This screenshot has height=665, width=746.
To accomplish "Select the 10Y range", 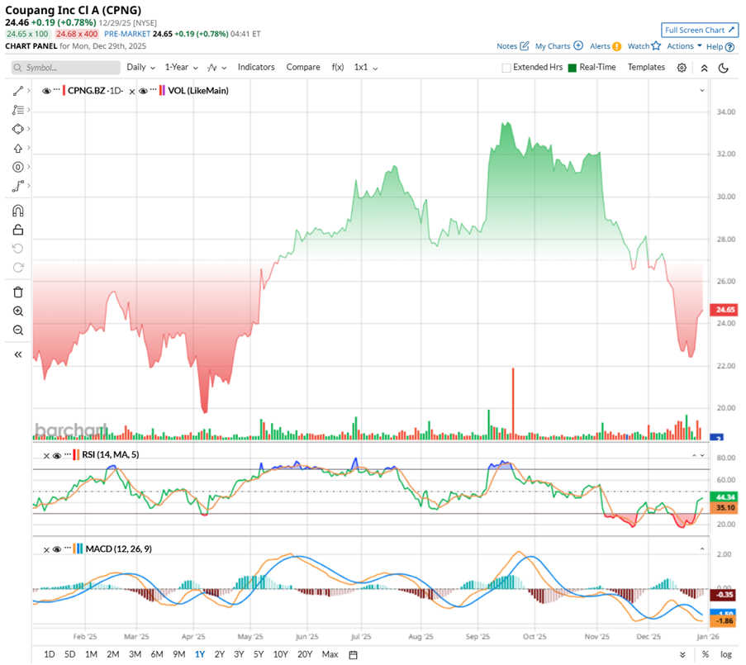I will point(280,654).
